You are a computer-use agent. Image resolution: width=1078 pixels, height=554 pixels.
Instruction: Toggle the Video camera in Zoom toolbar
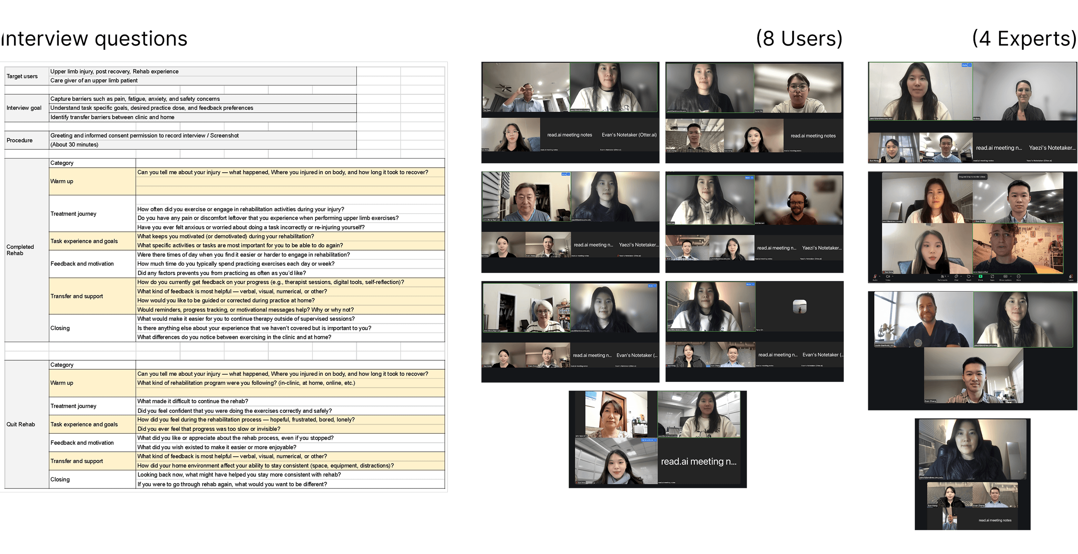888,277
